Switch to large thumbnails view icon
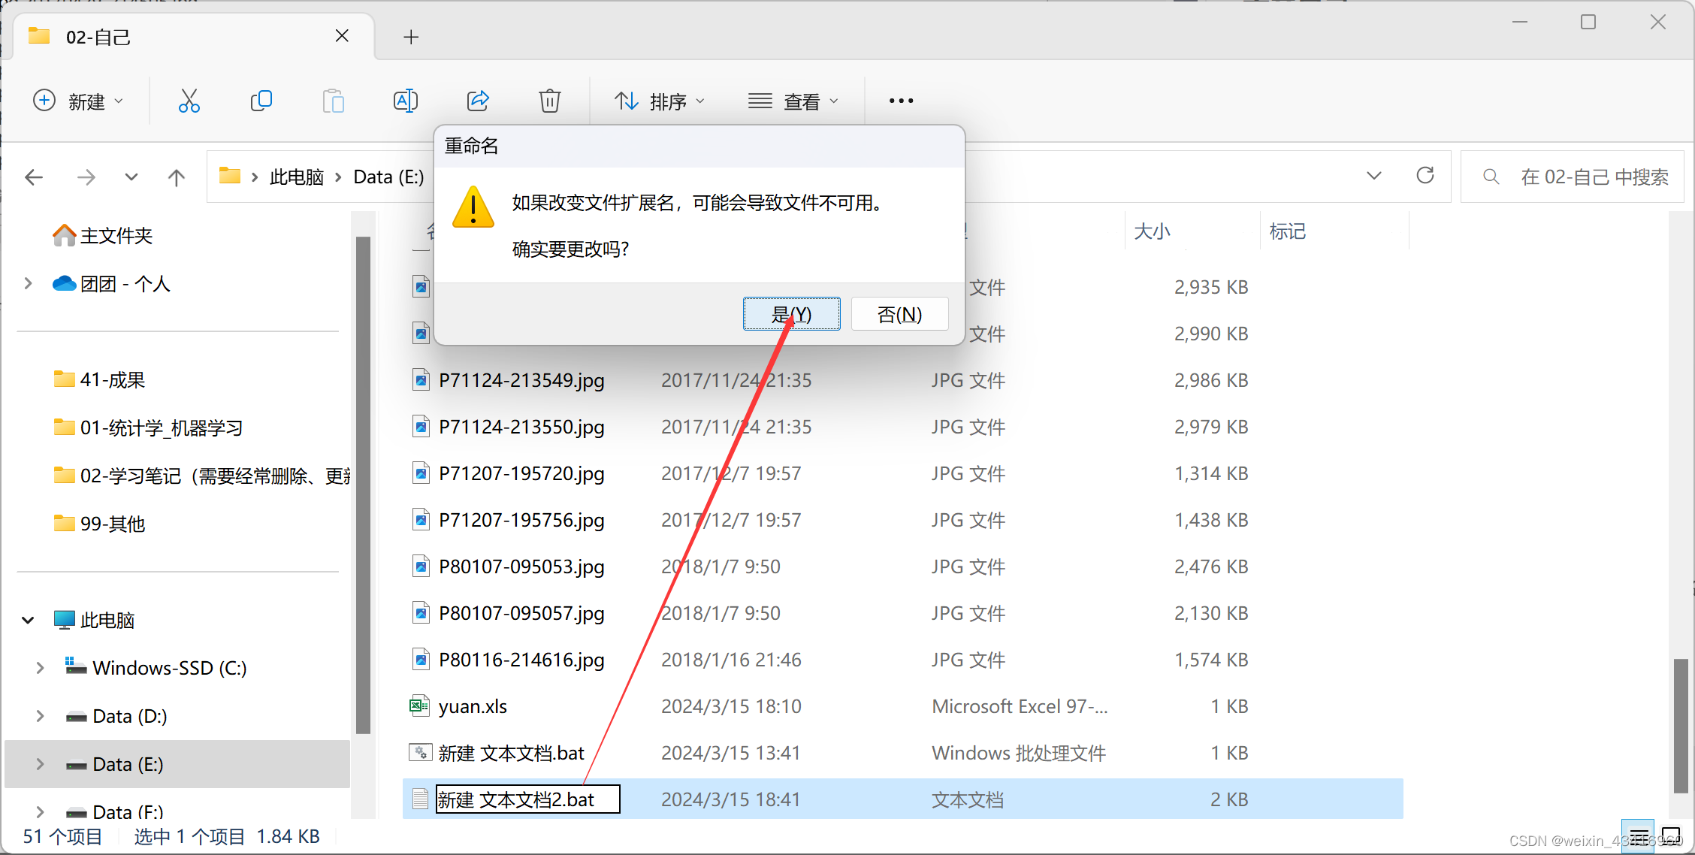1695x855 pixels. (x=1671, y=836)
